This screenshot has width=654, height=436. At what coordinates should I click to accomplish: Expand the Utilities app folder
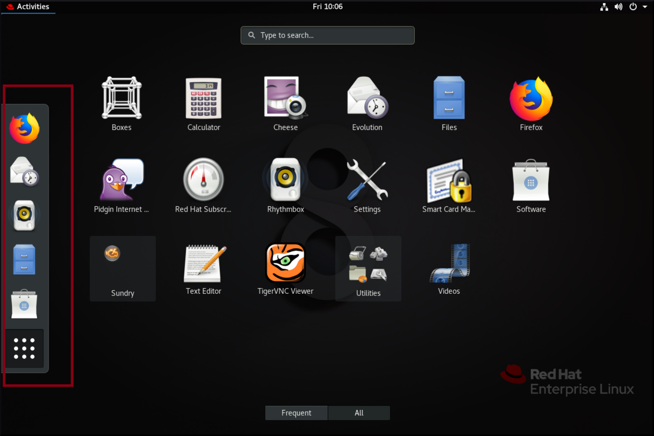(368, 269)
